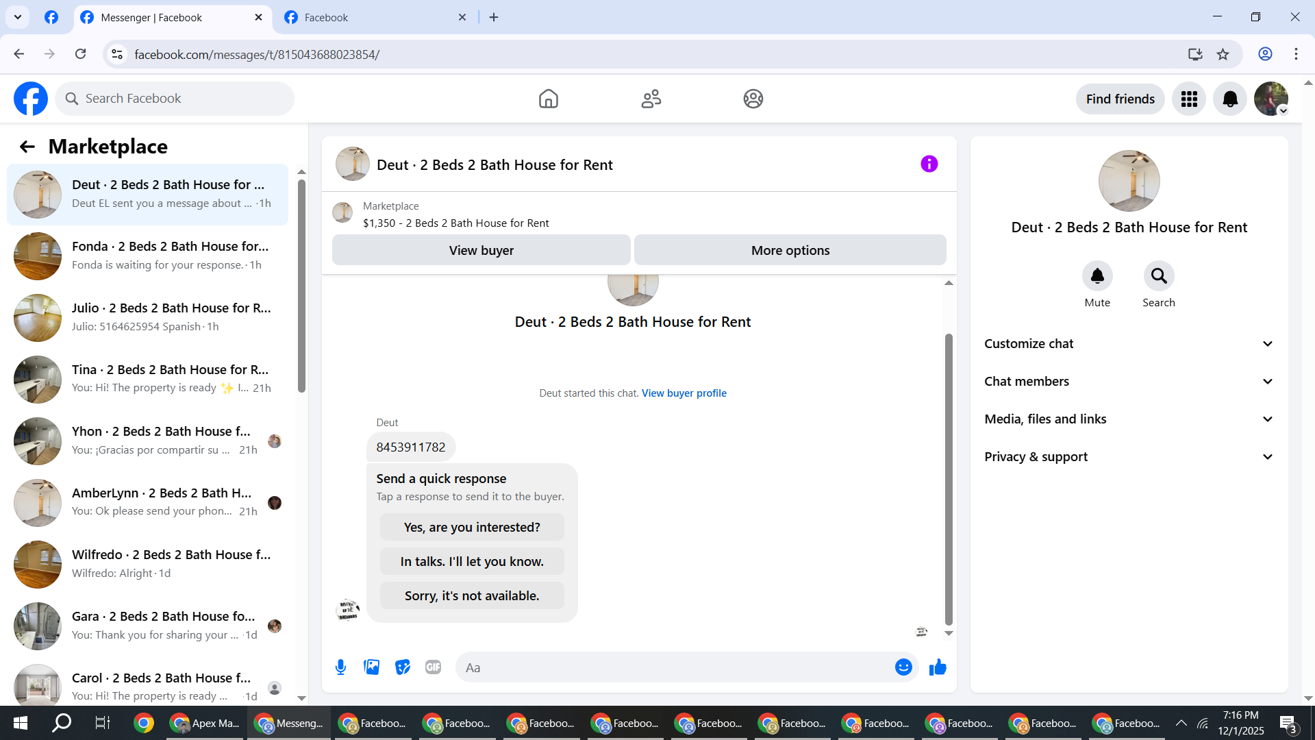View site information icon in address bar
Viewport: 1315px width, 740px height.
click(117, 54)
